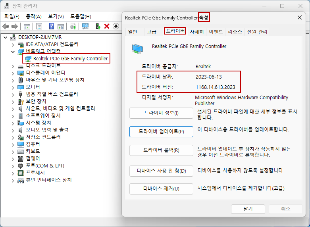Screen dimensions: 310x227
Task: Click the blue question mark Help icon
Action: (x=51, y=26)
